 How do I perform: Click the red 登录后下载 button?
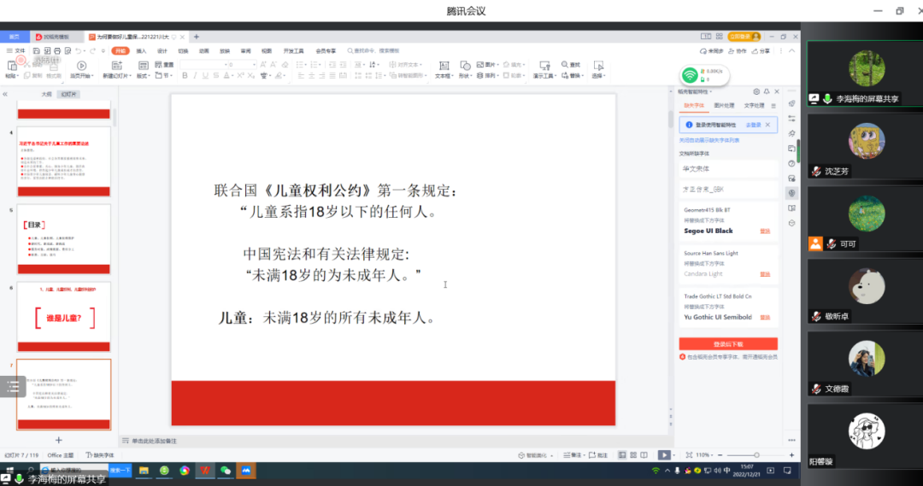click(x=727, y=343)
